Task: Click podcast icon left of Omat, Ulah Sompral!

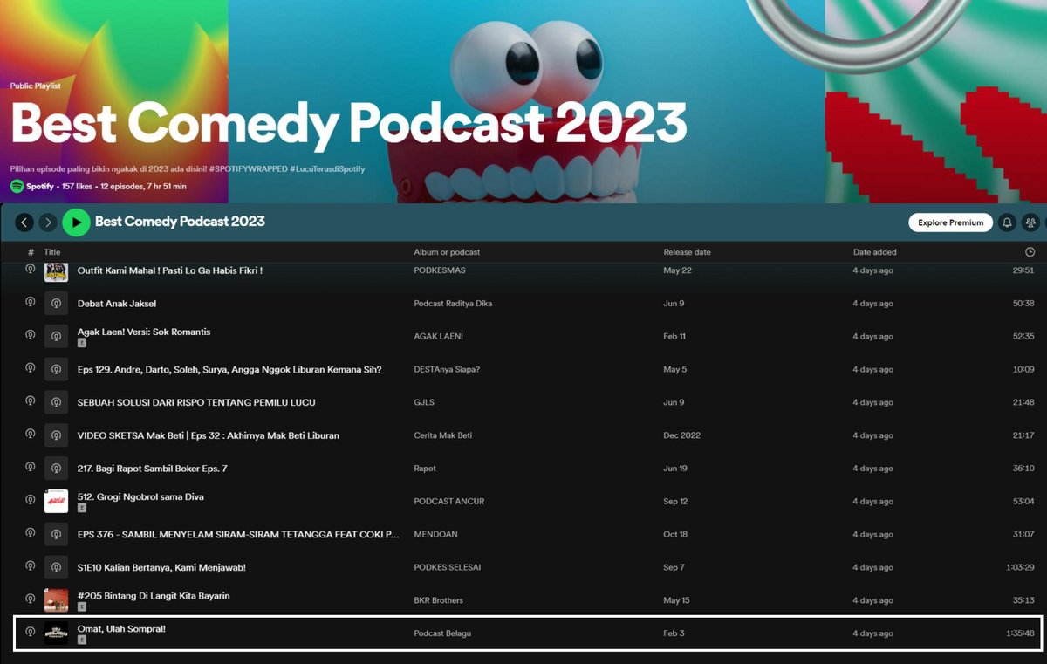Action: click(30, 633)
